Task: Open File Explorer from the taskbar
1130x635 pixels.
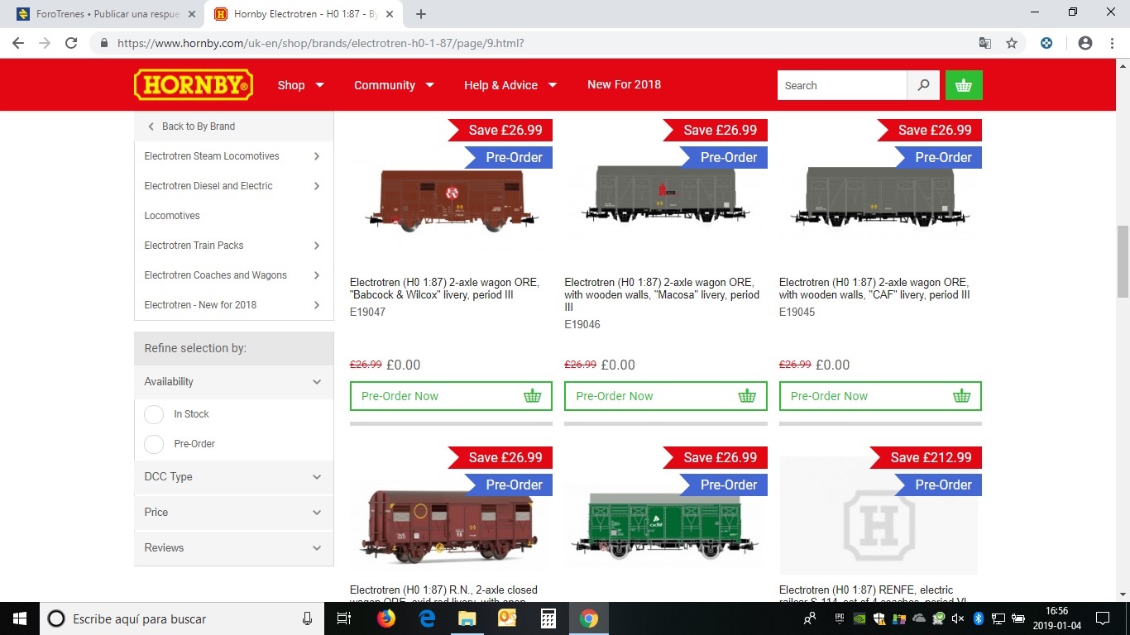Action: 467,618
